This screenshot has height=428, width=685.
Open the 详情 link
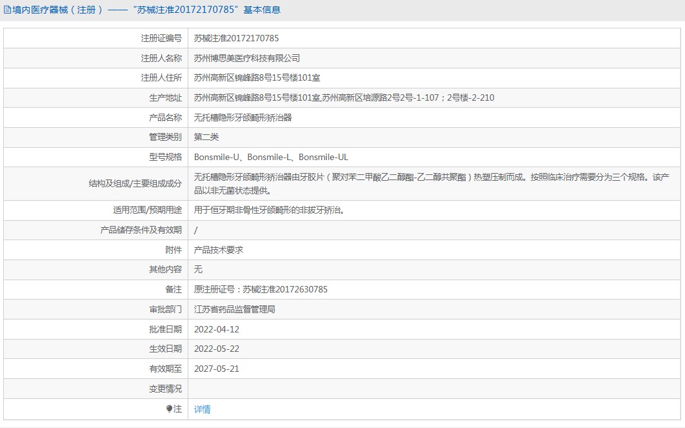pos(203,409)
